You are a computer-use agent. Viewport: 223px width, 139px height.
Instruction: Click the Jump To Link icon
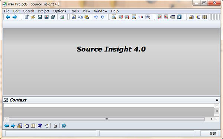[x=173, y=17]
